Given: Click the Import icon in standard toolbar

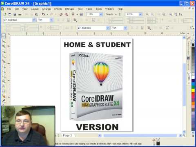Looking at the screenshot, I should pyautogui.click(x=61, y=14).
